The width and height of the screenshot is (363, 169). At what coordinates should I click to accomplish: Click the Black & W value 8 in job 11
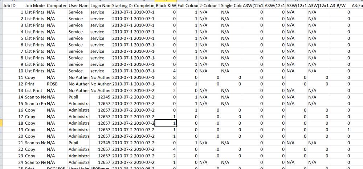tap(166, 77)
